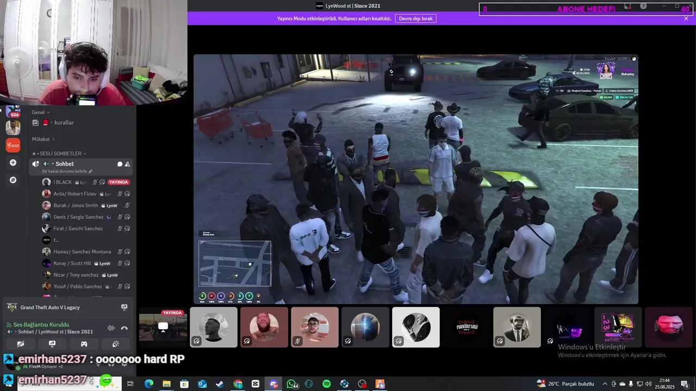Toggle camera in voice panel
Viewport: 696px width, 391px height.
pos(21,344)
